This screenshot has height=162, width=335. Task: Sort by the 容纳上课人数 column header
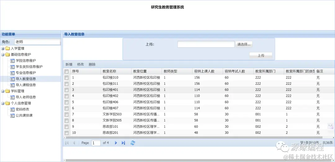pos(208,71)
